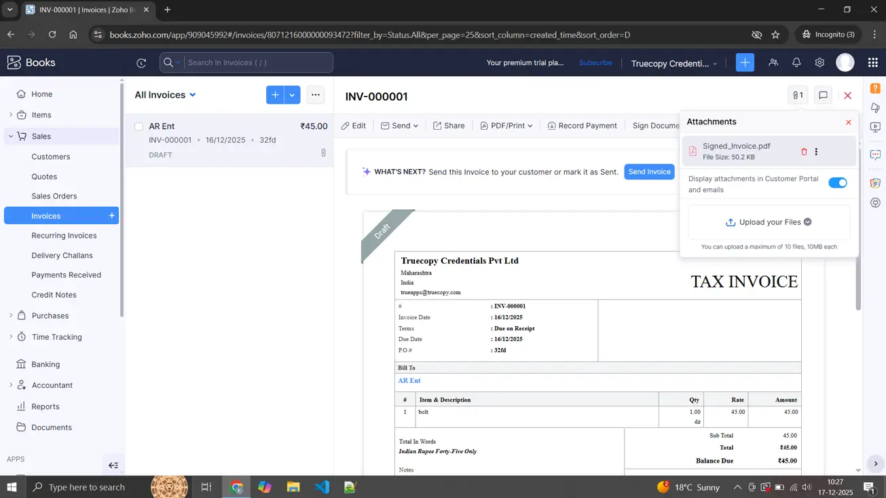The width and height of the screenshot is (886, 498).
Task: Open more options for Signed_Invoice.pdf
Action: pos(816,152)
